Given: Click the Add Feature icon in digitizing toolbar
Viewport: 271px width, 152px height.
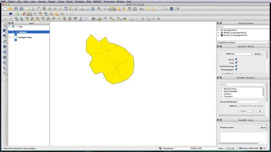Looking at the screenshot, I should click(40, 14).
